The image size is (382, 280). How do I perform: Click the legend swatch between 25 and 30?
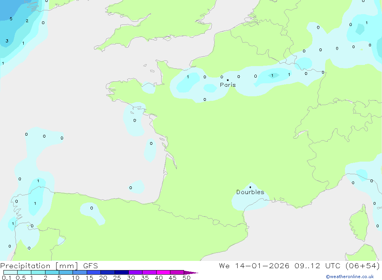[x=121, y=272]
